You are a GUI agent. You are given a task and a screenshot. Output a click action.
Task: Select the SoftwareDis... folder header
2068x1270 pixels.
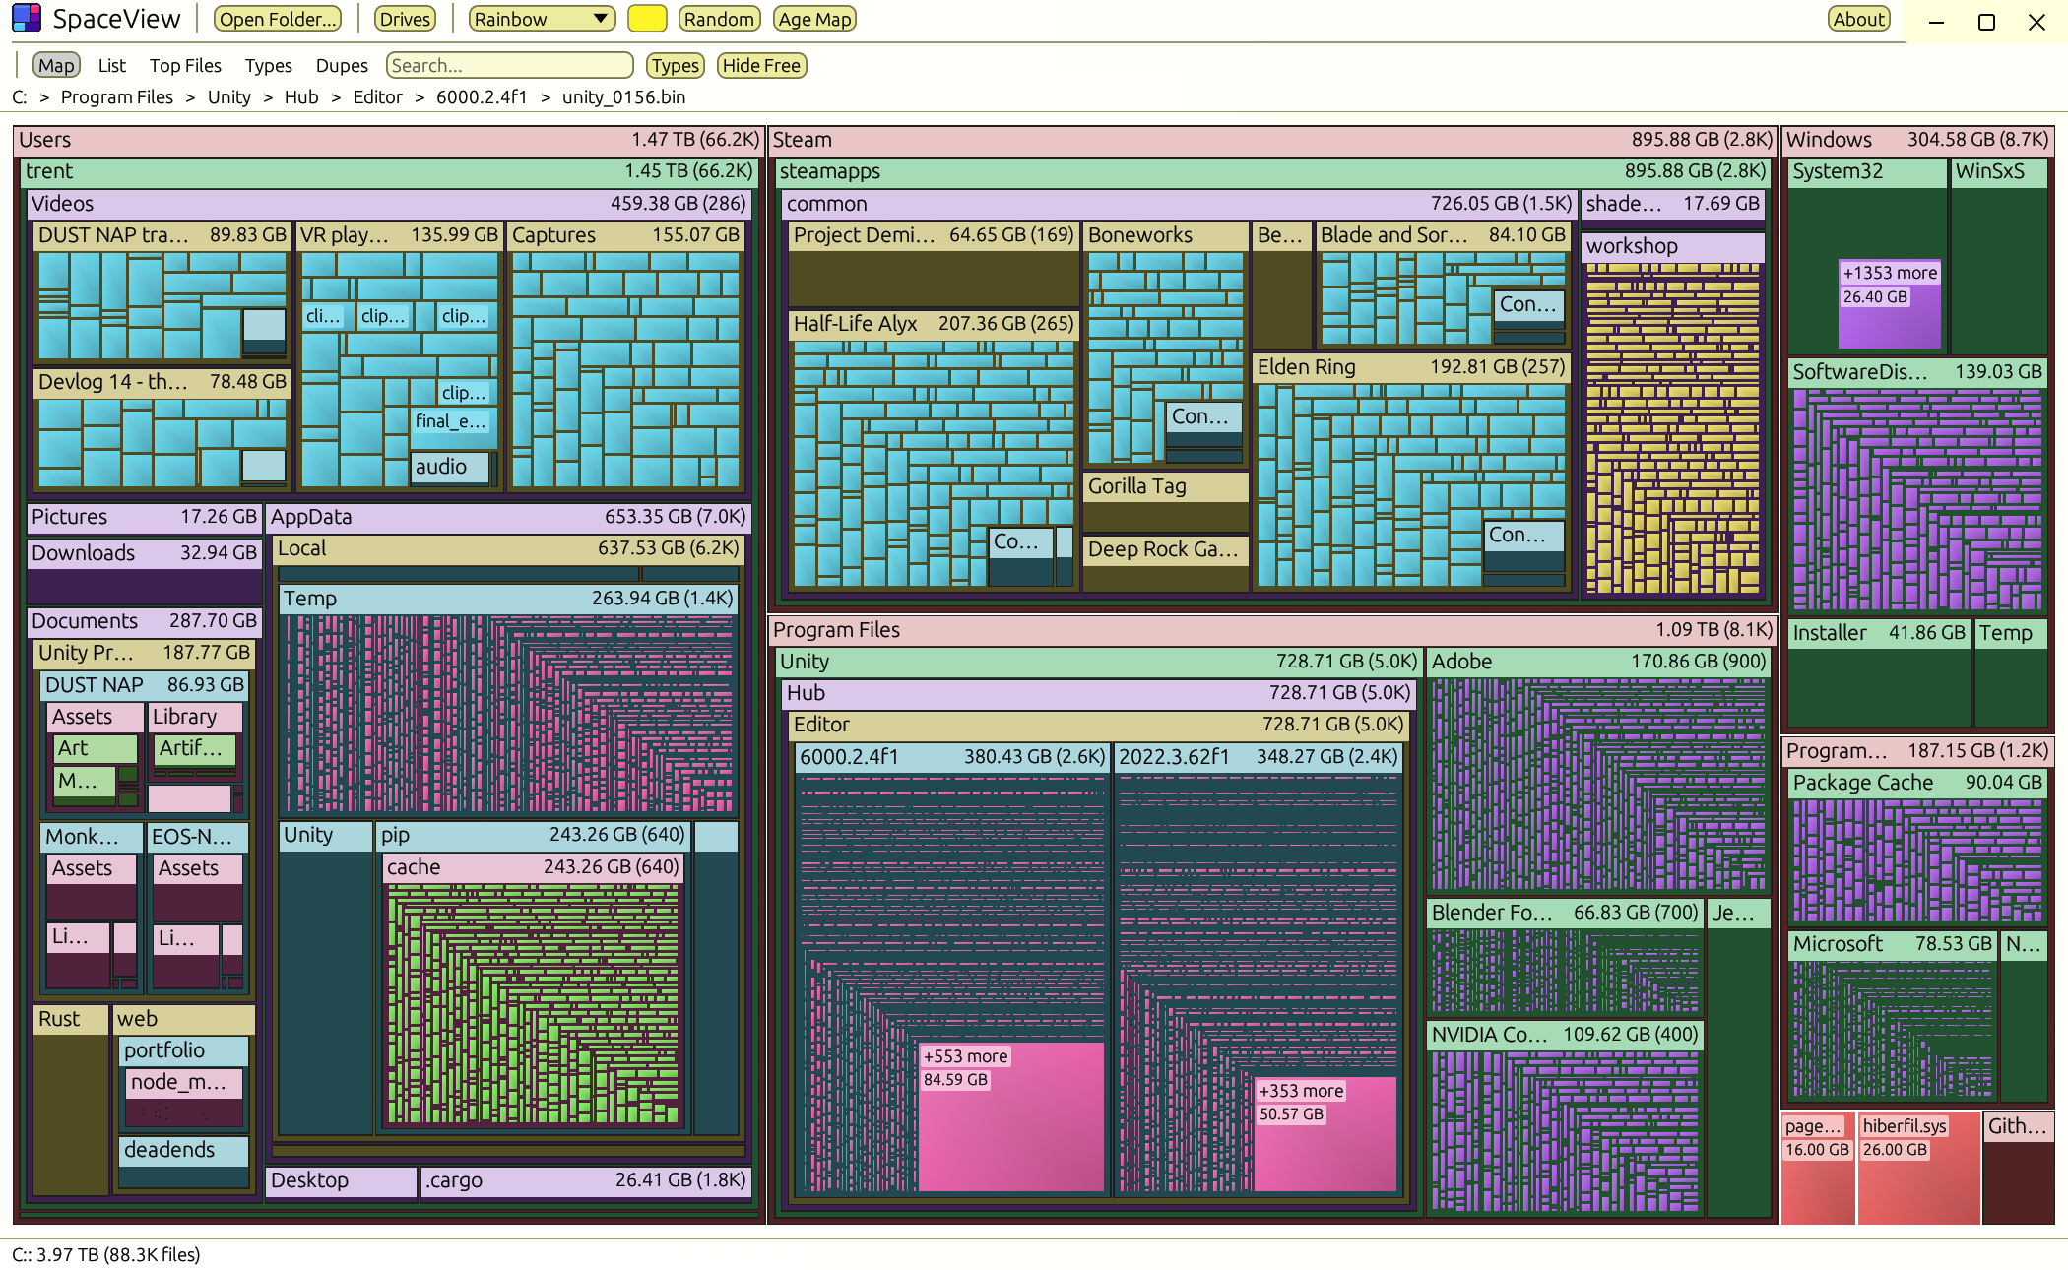[x=1917, y=371]
